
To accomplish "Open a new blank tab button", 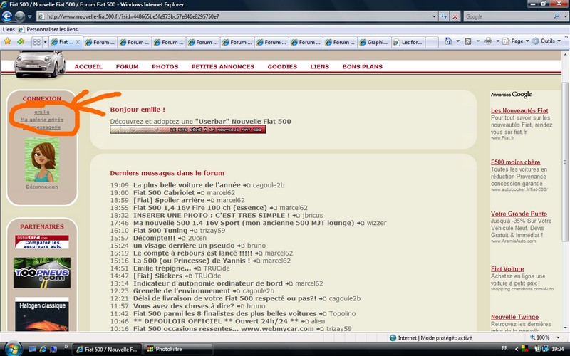I will point(432,42).
